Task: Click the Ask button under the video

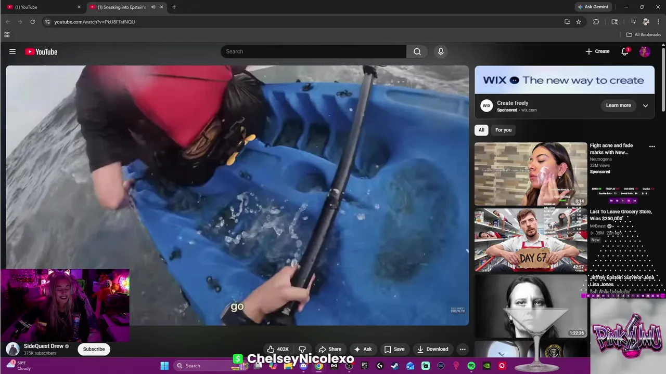Action: coord(363,349)
